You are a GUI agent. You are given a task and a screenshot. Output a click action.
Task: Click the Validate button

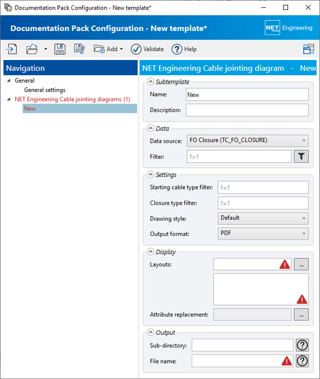coord(147,49)
